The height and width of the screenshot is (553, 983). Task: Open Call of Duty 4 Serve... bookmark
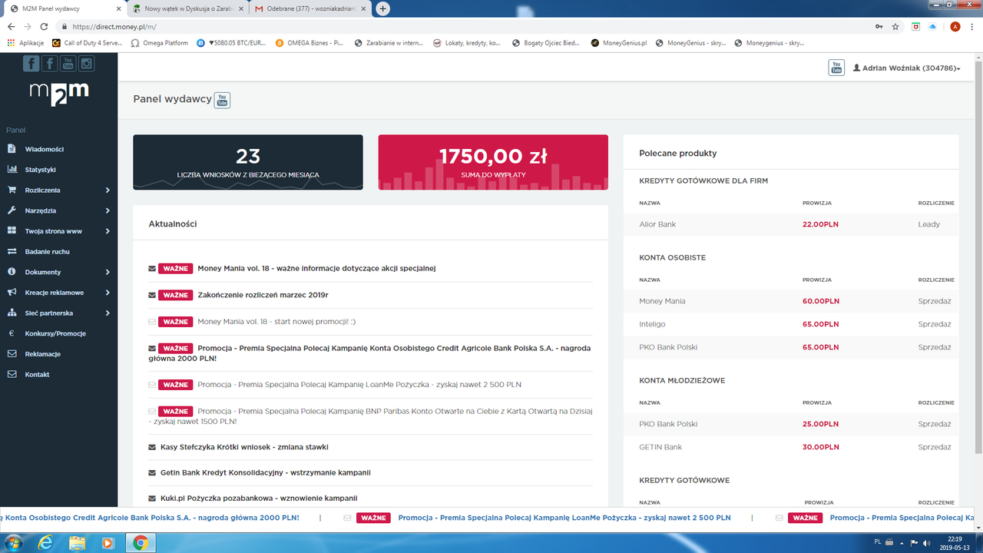tap(87, 43)
